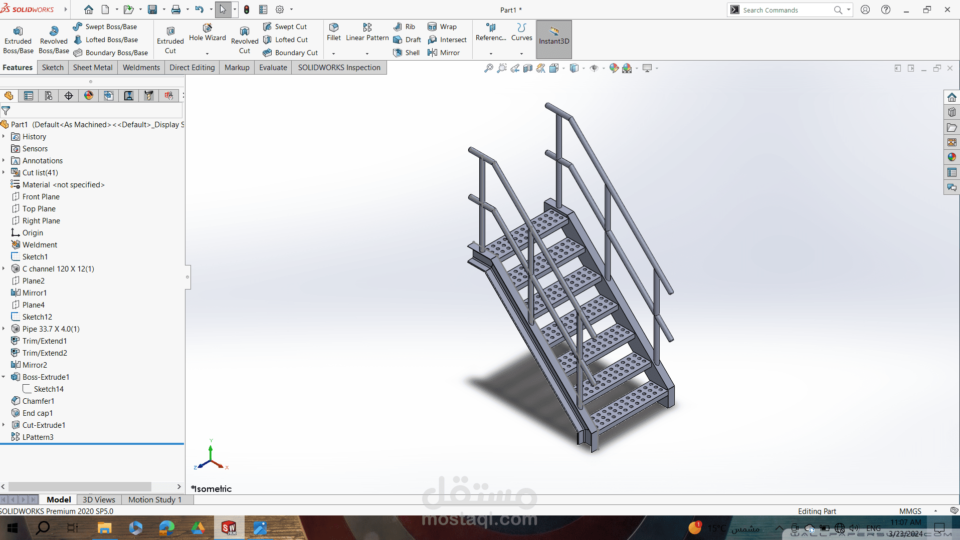Image resolution: width=960 pixels, height=540 pixels.
Task: Switch to the Evaluate tab
Action: pyautogui.click(x=273, y=68)
